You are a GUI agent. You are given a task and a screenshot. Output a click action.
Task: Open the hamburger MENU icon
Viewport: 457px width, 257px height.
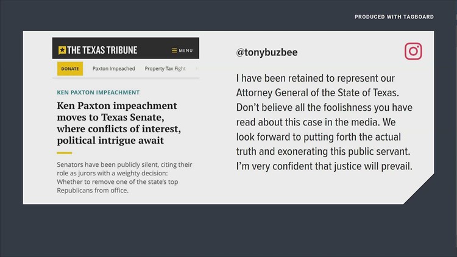tap(174, 51)
